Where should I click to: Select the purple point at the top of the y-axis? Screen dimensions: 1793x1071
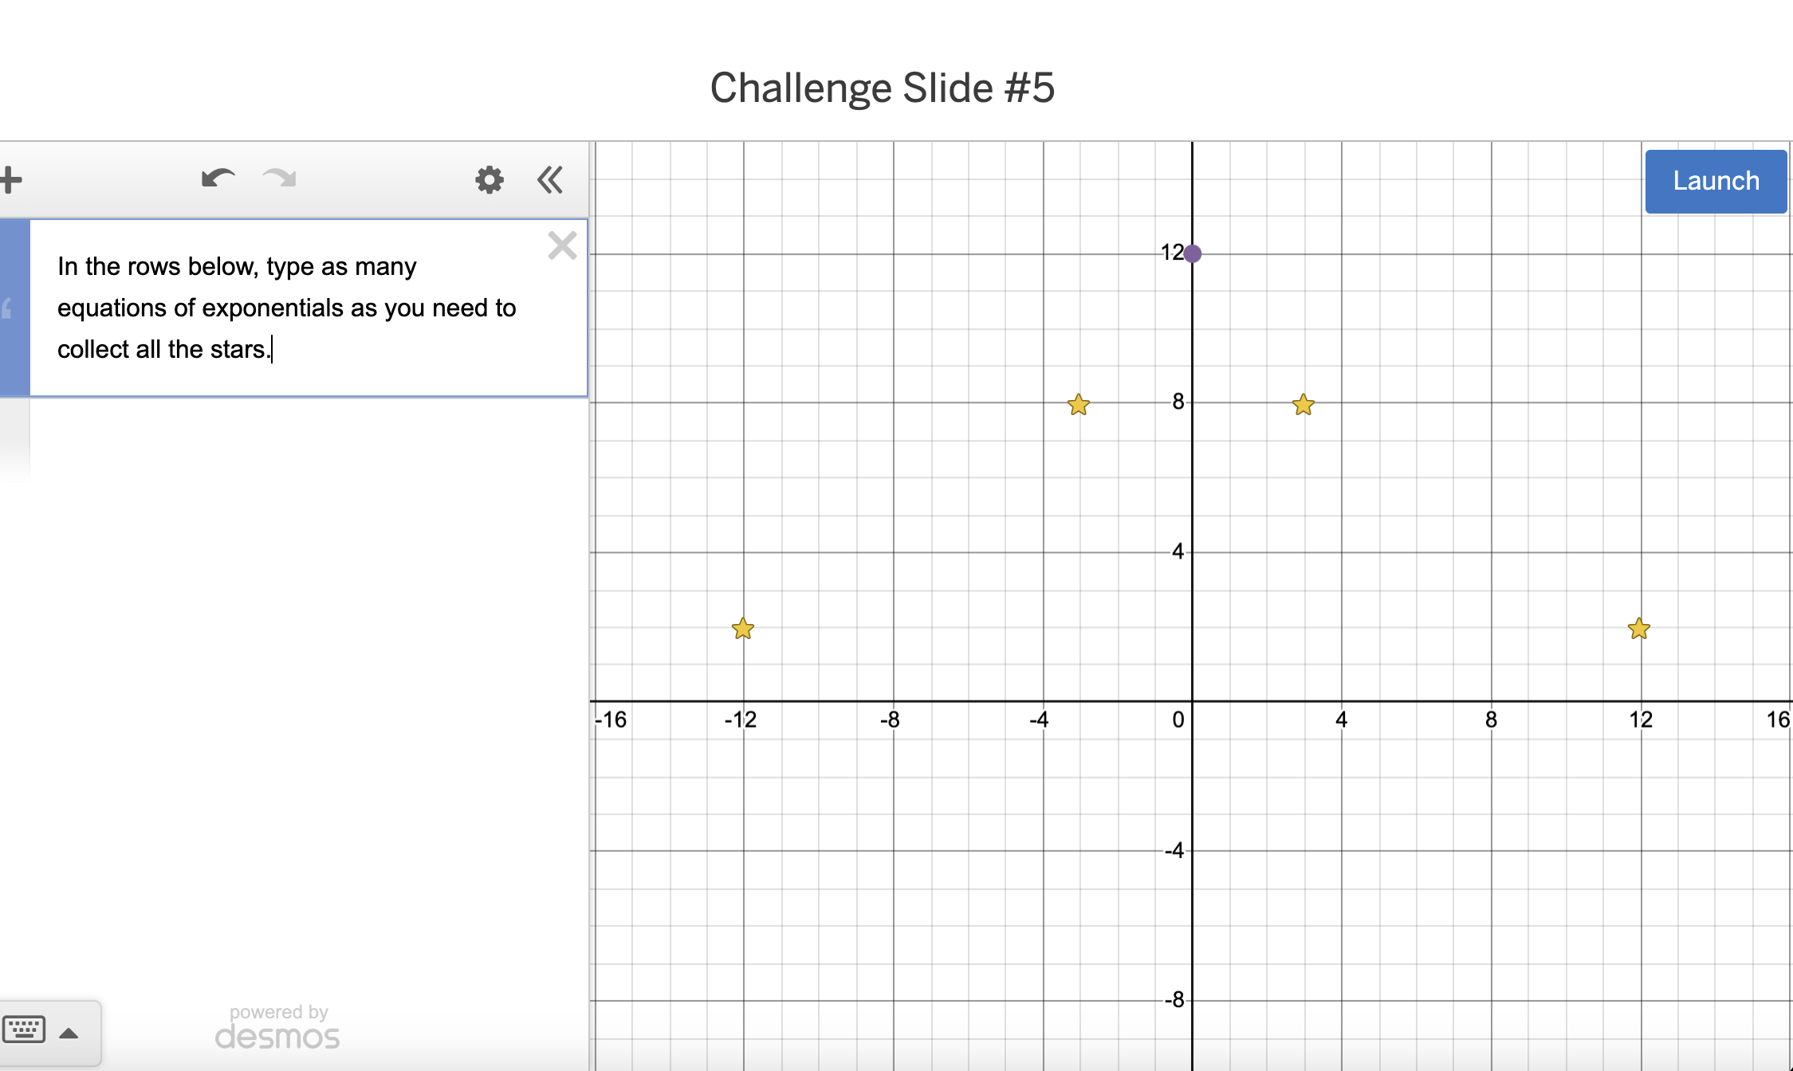[1192, 253]
